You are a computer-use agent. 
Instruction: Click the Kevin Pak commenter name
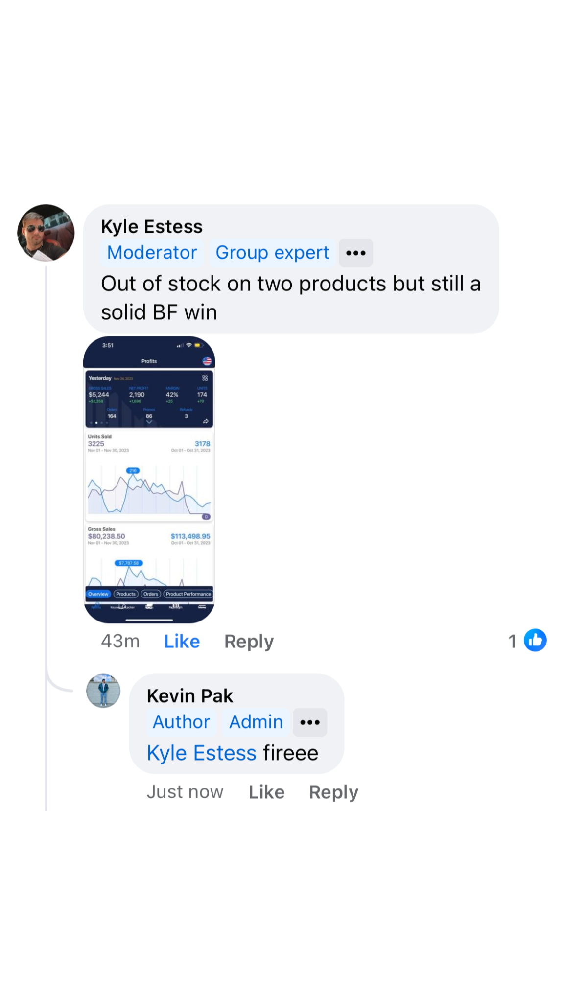190,696
